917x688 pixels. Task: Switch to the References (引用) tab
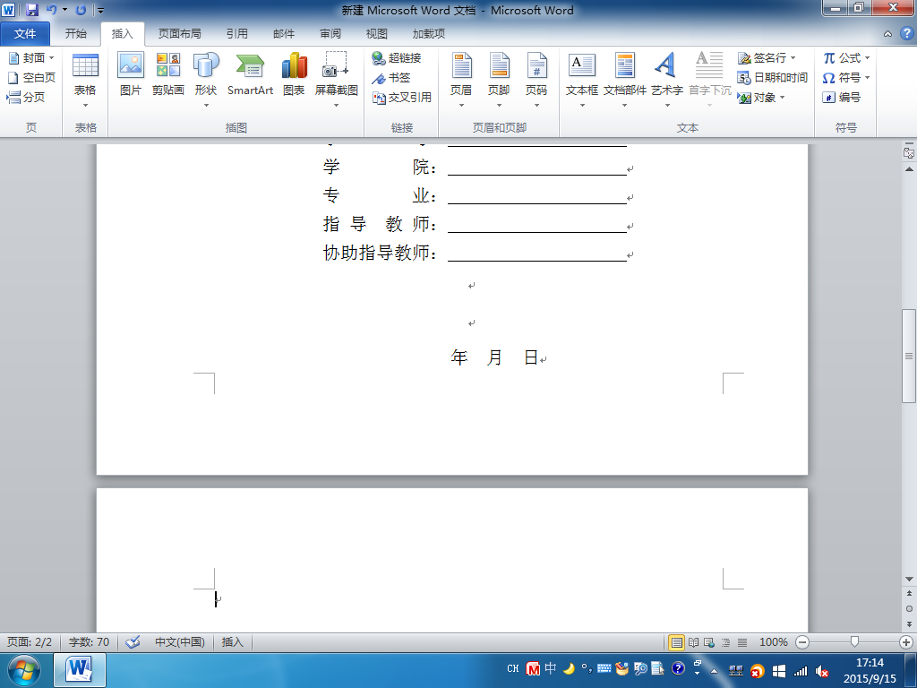tap(236, 33)
